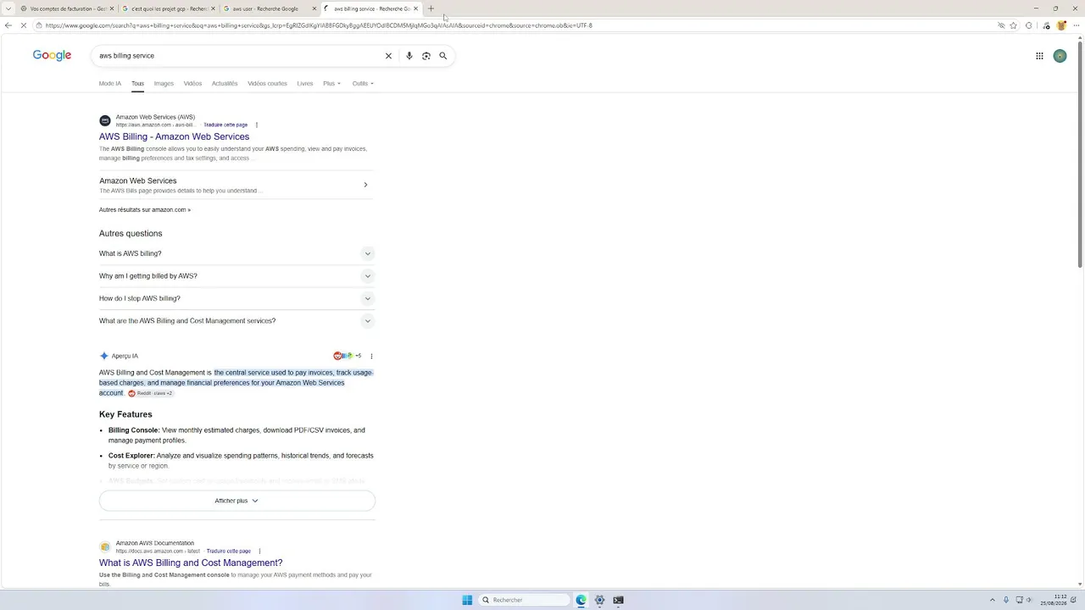The image size is (1085, 610).
Task: Show hidden system tray icons chevron
Action: 993,600
